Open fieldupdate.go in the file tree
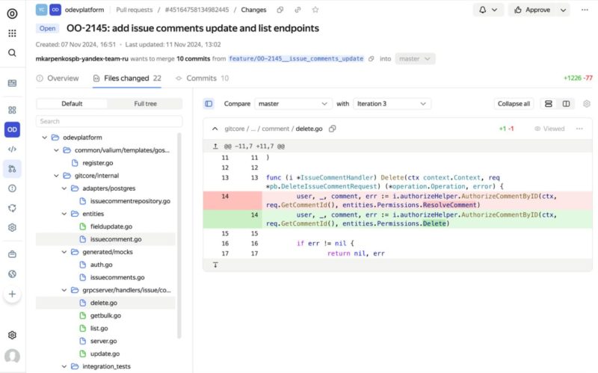The height and width of the screenshot is (373, 598). pos(111,226)
